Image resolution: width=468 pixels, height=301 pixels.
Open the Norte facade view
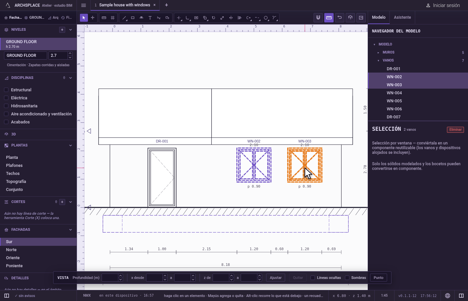[x=38, y=250]
